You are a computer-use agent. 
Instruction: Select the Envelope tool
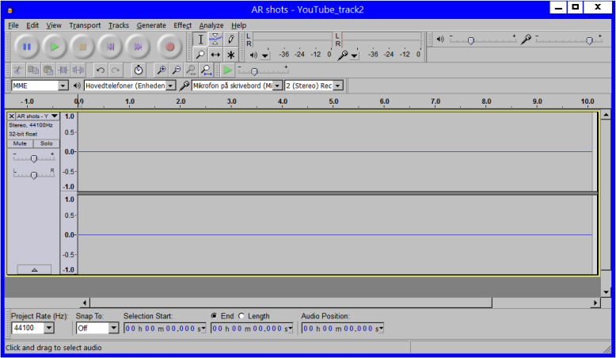[215, 40]
